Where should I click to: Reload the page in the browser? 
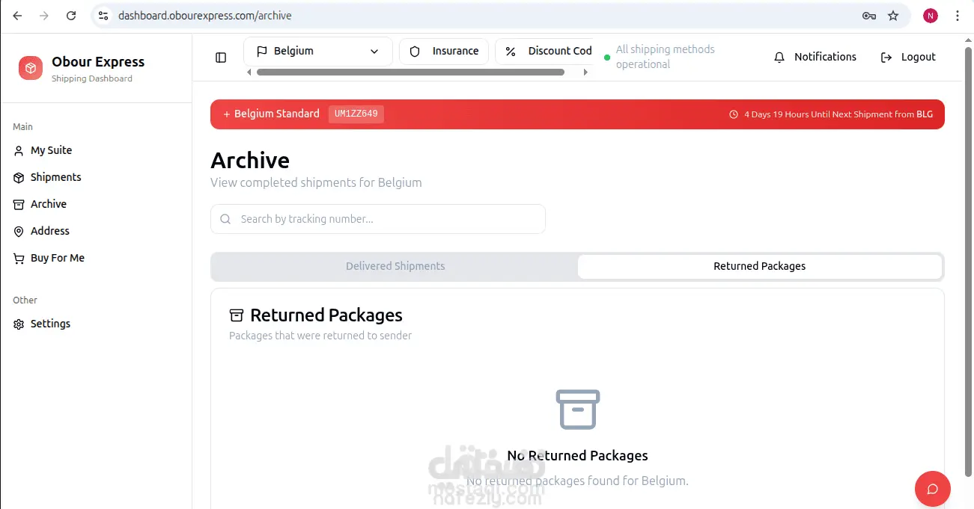71,16
